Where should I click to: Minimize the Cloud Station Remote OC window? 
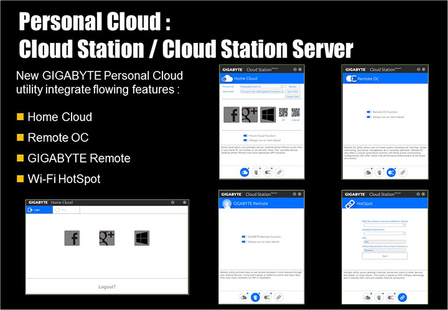point(418,69)
